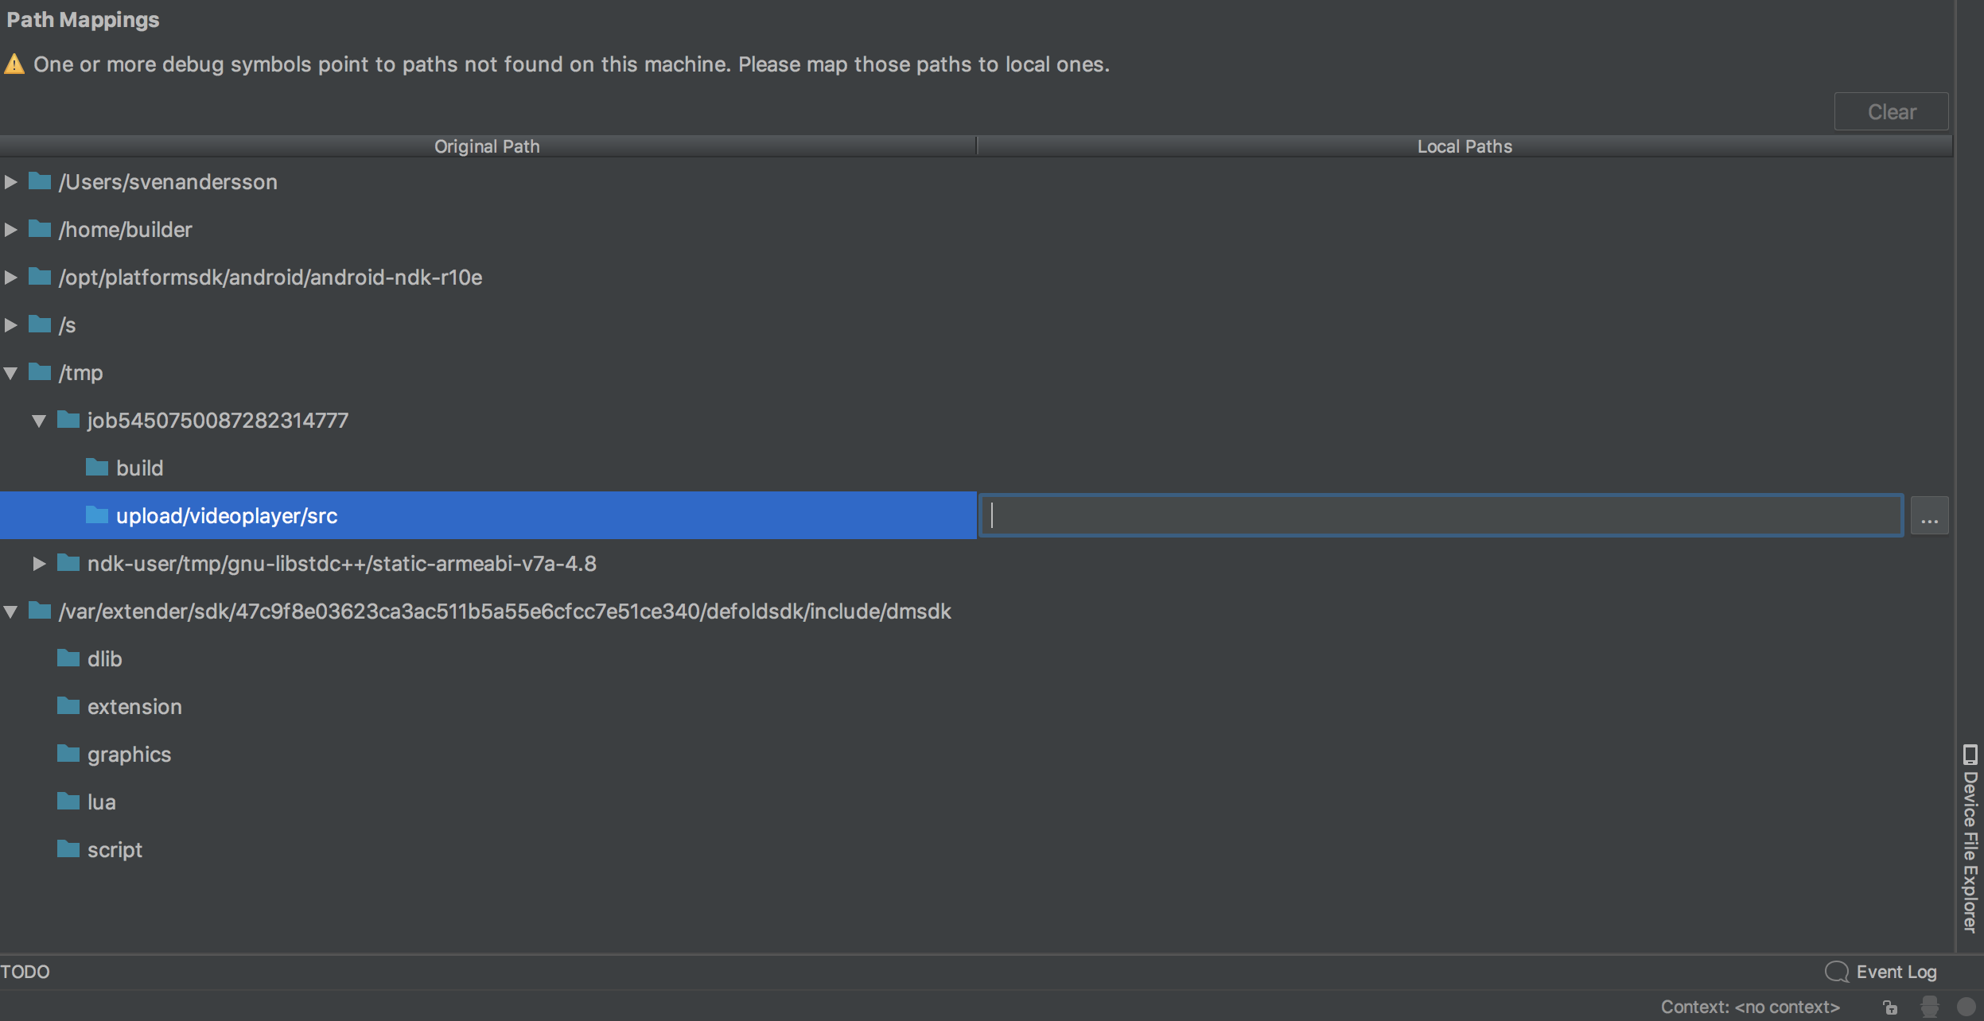The width and height of the screenshot is (1984, 1021).
Task: Expand the /Users/svenandersson folder
Action: [11, 182]
